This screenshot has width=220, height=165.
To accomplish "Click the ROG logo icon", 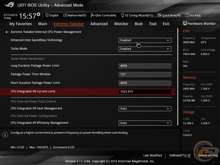I will click(x=9, y=4).
